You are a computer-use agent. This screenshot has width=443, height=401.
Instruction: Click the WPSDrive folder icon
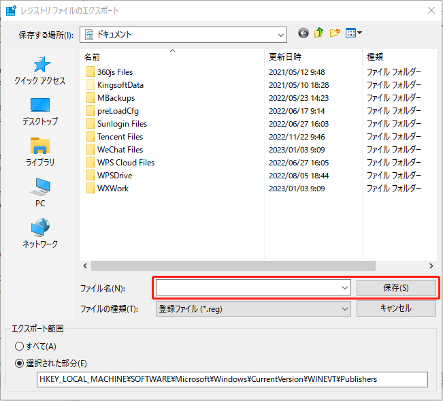tap(91, 176)
